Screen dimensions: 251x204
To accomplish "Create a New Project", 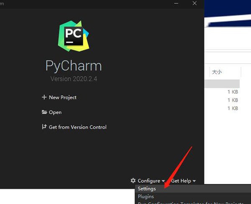I will pyautogui.click(x=63, y=97).
